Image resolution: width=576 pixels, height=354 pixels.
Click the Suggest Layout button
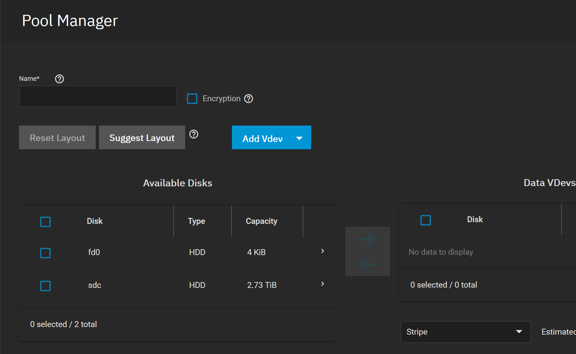[142, 138]
